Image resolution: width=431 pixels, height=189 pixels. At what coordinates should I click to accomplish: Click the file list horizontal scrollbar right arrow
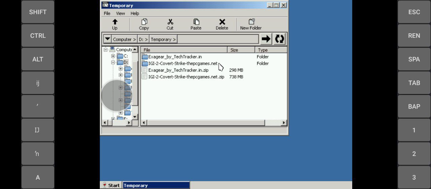tap(284, 123)
